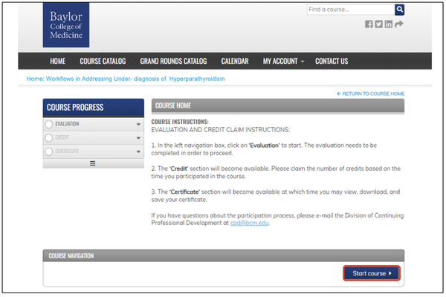
Task: Open the cpd@bcm.edu email link
Action: point(250,223)
